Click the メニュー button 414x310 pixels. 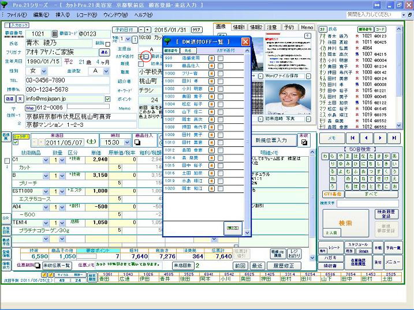click(x=393, y=262)
